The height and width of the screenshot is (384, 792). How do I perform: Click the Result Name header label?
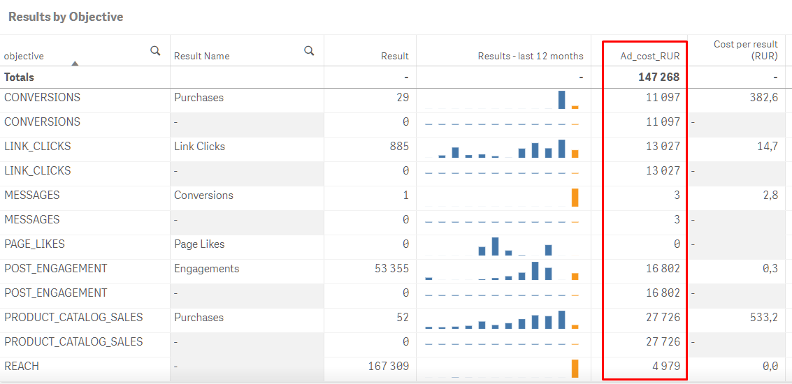(x=201, y=56)
